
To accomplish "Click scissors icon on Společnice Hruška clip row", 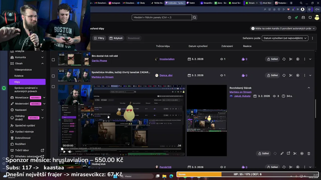I will tap(291, 75).
